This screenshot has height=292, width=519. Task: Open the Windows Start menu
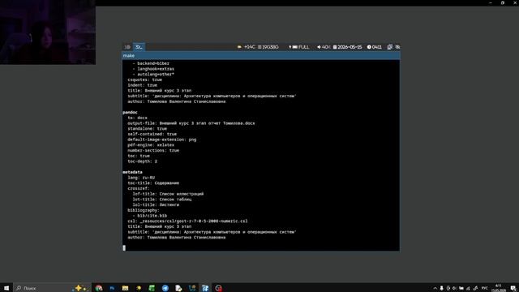coord(6,288)
